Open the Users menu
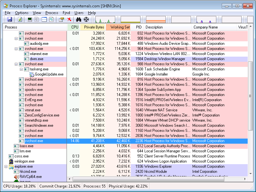 [79, 13]
